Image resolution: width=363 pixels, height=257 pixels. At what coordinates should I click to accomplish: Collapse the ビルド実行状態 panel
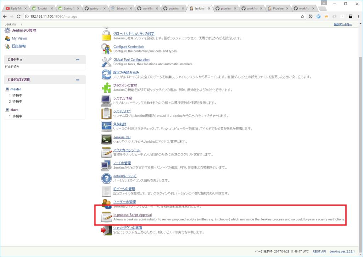coord(78,80)
